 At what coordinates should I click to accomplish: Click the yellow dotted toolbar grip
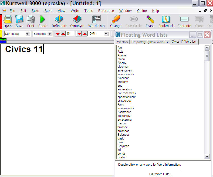pos(1,34)
